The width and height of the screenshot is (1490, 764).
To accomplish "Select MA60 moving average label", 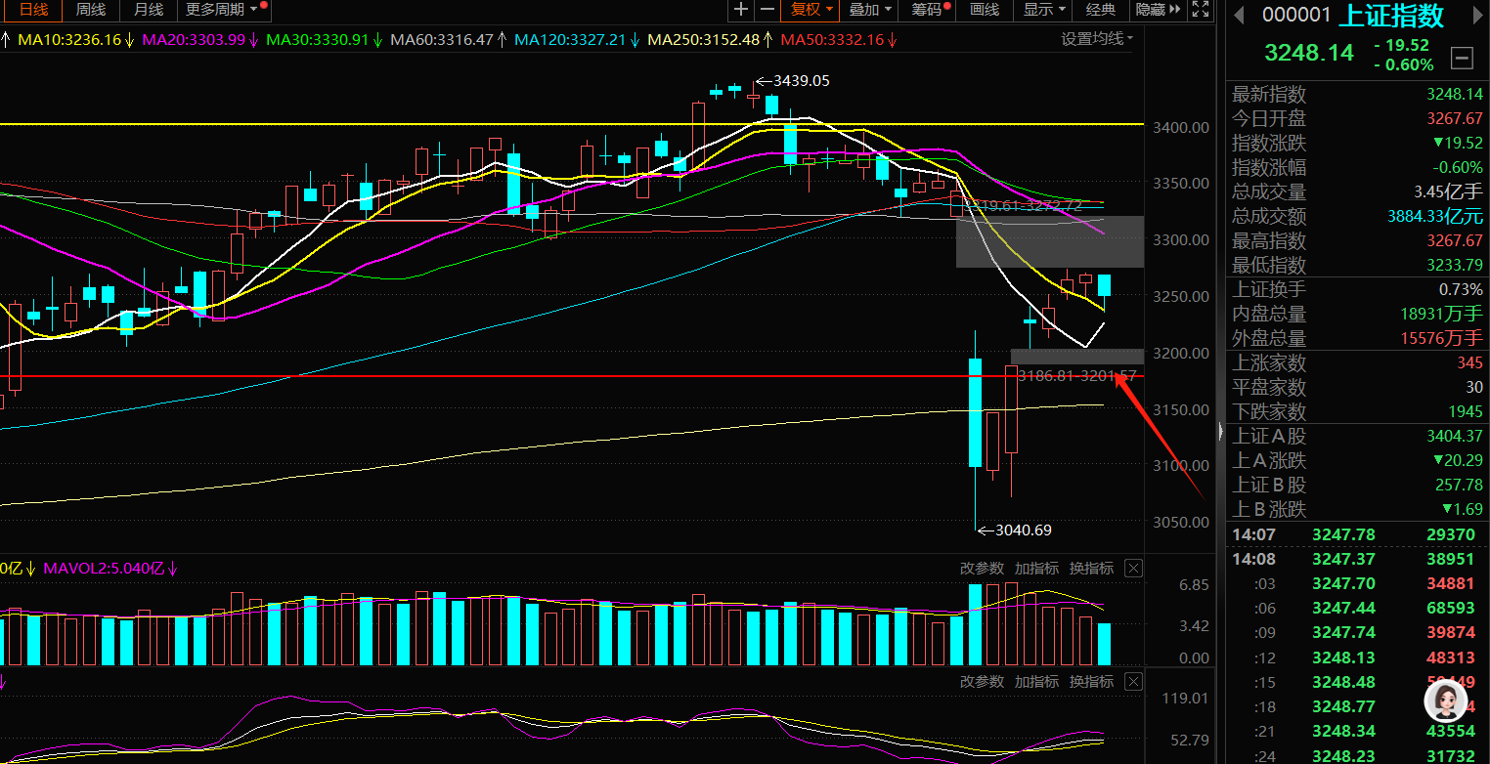I will pos(448,40).
